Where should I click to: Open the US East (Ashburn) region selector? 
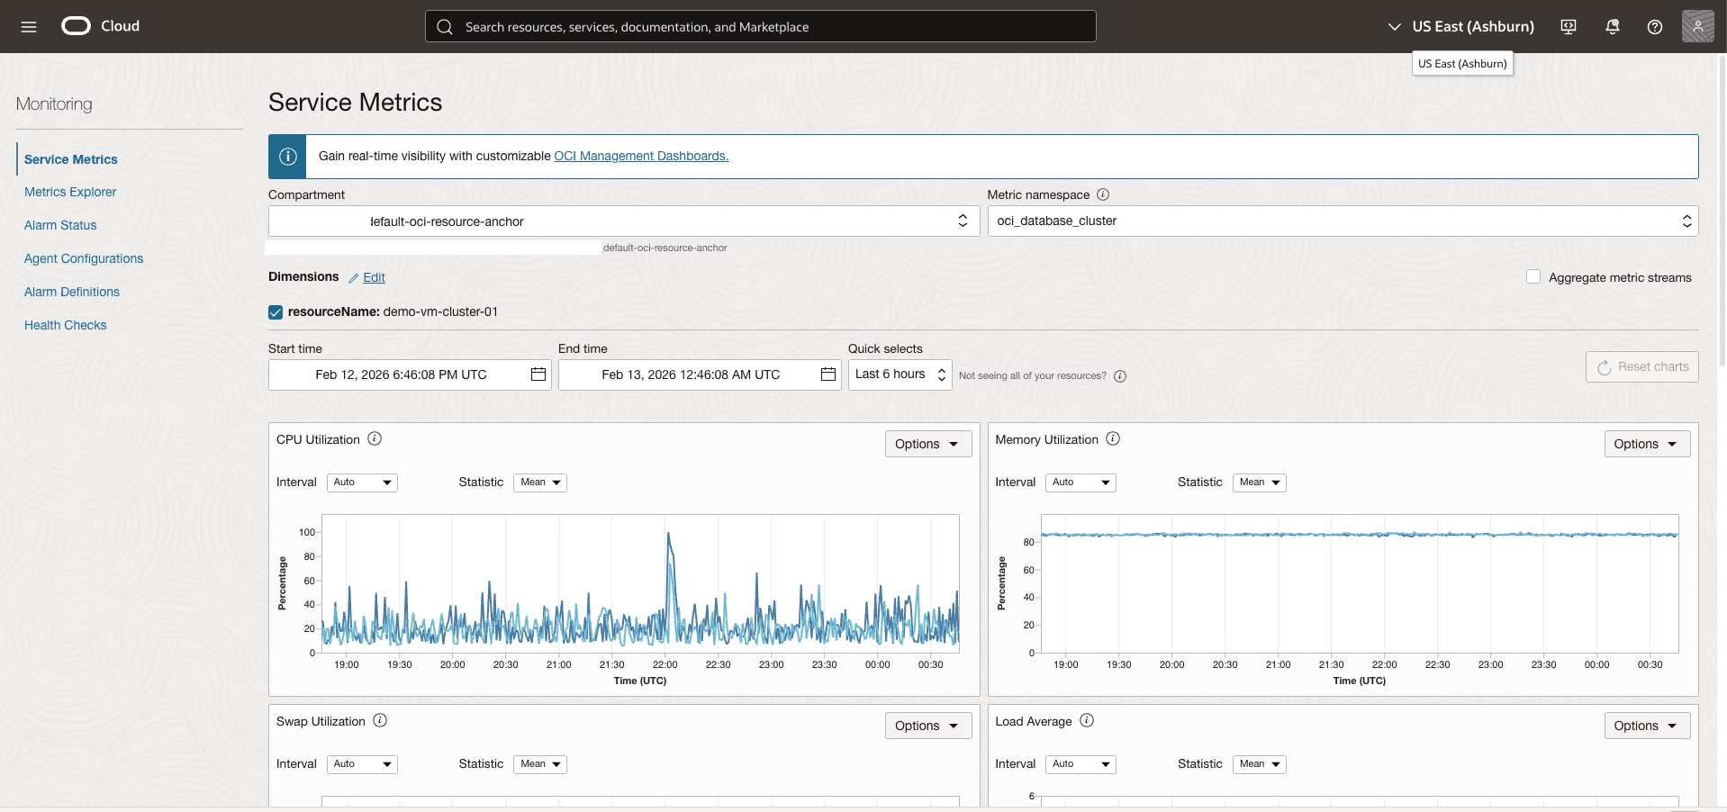(1460, 27)
